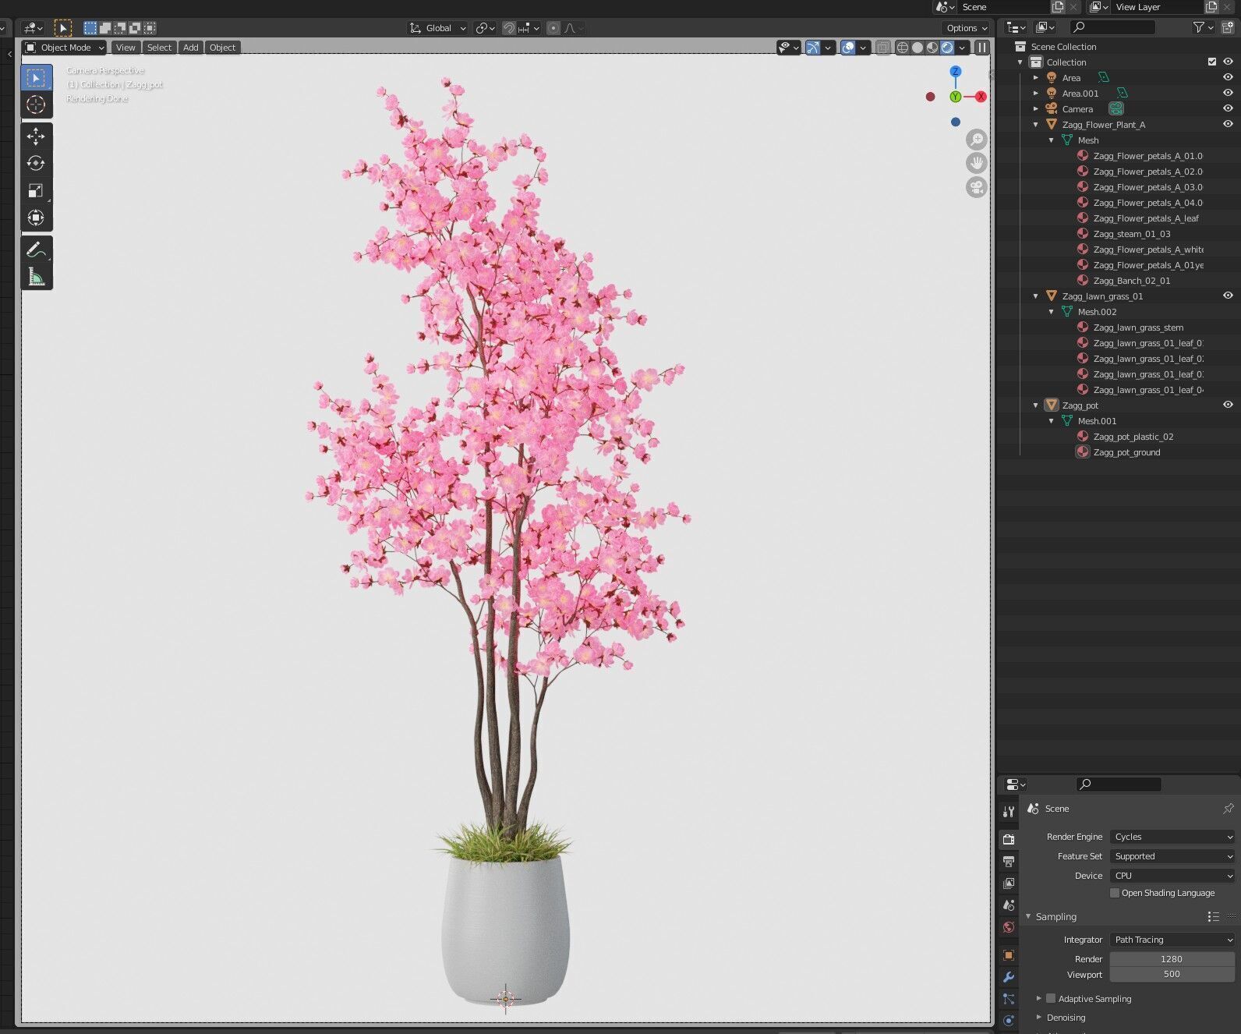This screenshot has width=1241, height=1034.
Task: Open the Object menu
Action: click(222, 48)
